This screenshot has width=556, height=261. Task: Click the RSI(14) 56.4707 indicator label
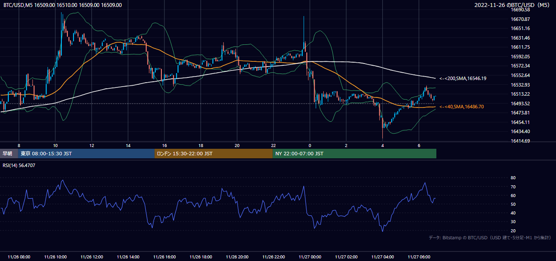(x=19, y=165)
